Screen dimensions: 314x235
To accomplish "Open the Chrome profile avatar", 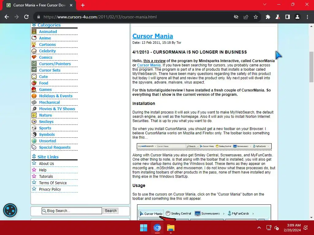I will 297,17.
